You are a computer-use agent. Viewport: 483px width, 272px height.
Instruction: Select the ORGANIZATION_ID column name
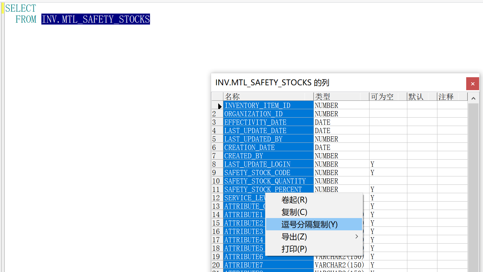coord(253,114)
